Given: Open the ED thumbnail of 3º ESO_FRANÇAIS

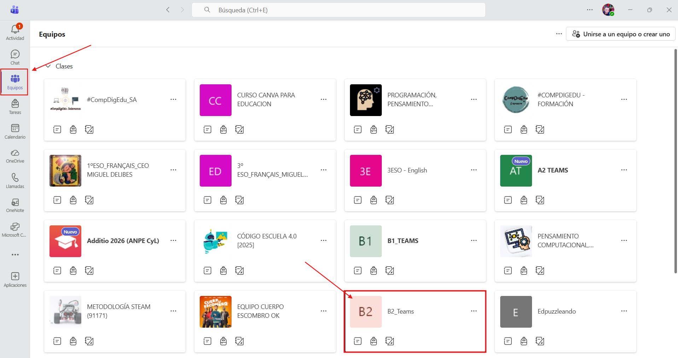Looking at the screenshot, I should click(216, 171).
